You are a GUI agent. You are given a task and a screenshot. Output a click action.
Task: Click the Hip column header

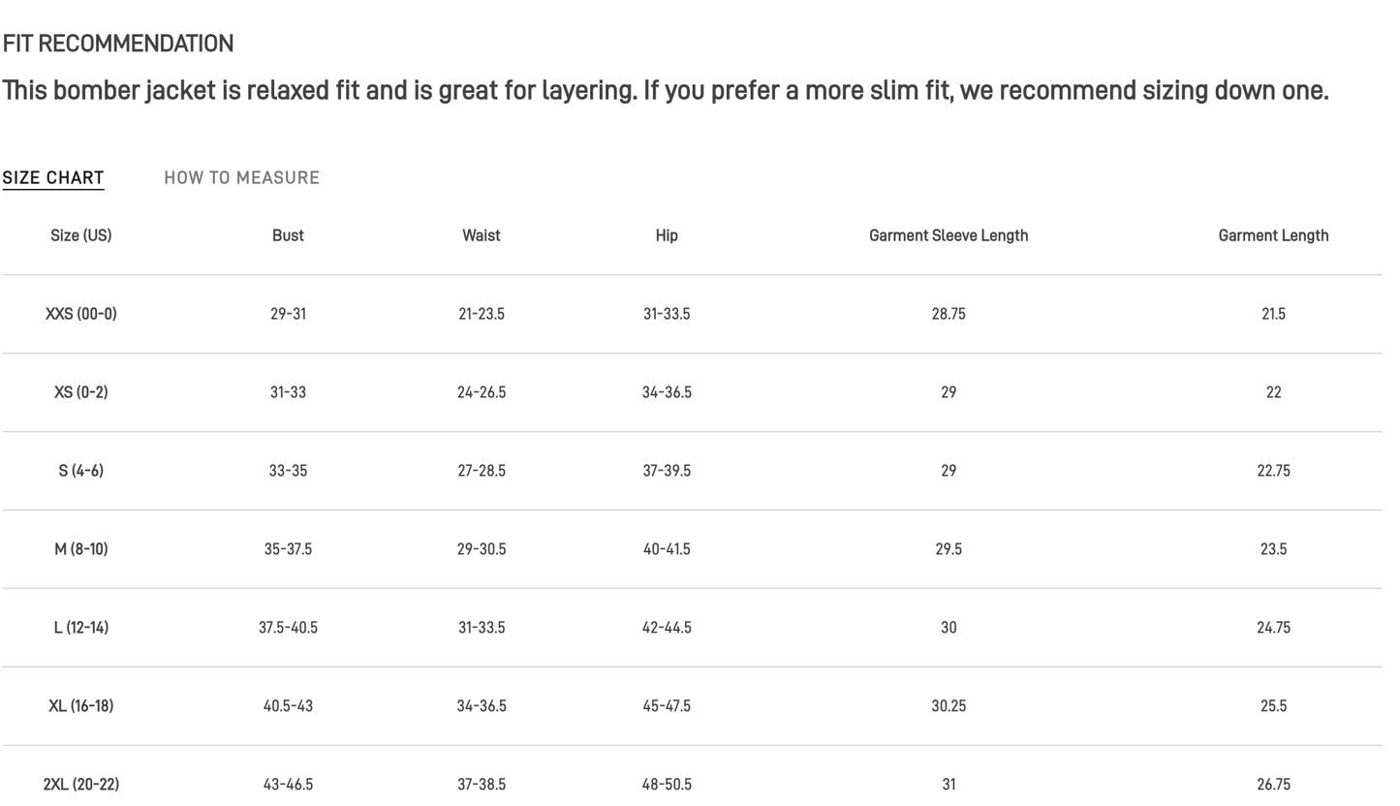point(667,235)
